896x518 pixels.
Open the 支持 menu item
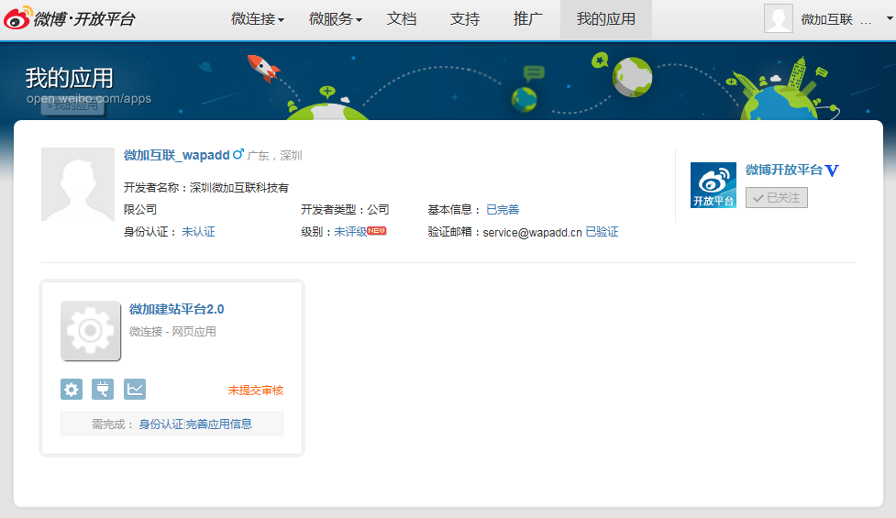[465, 19]
